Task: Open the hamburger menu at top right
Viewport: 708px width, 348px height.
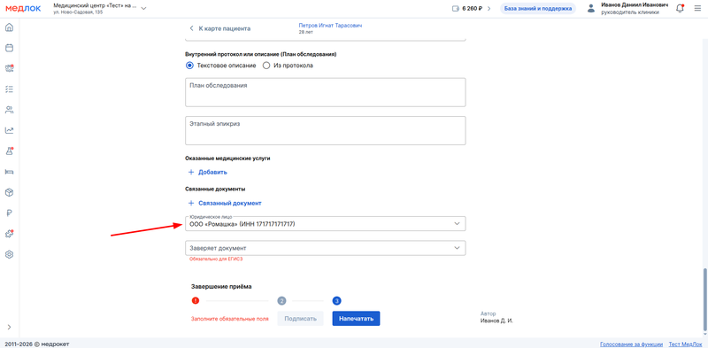Action: click(697, 8)
